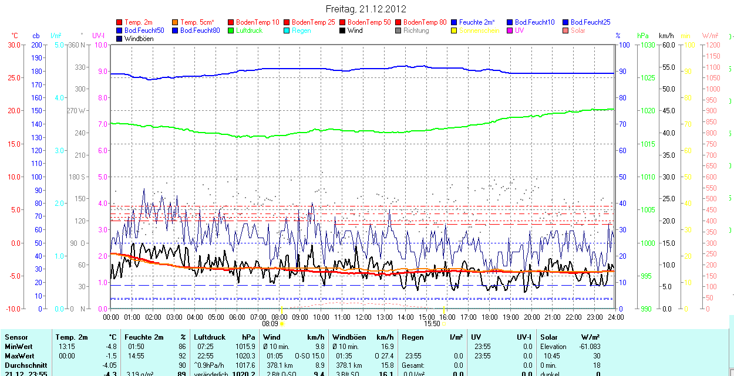Click the chart title Freitag, 21.12.2012

[x=366, y=9]
